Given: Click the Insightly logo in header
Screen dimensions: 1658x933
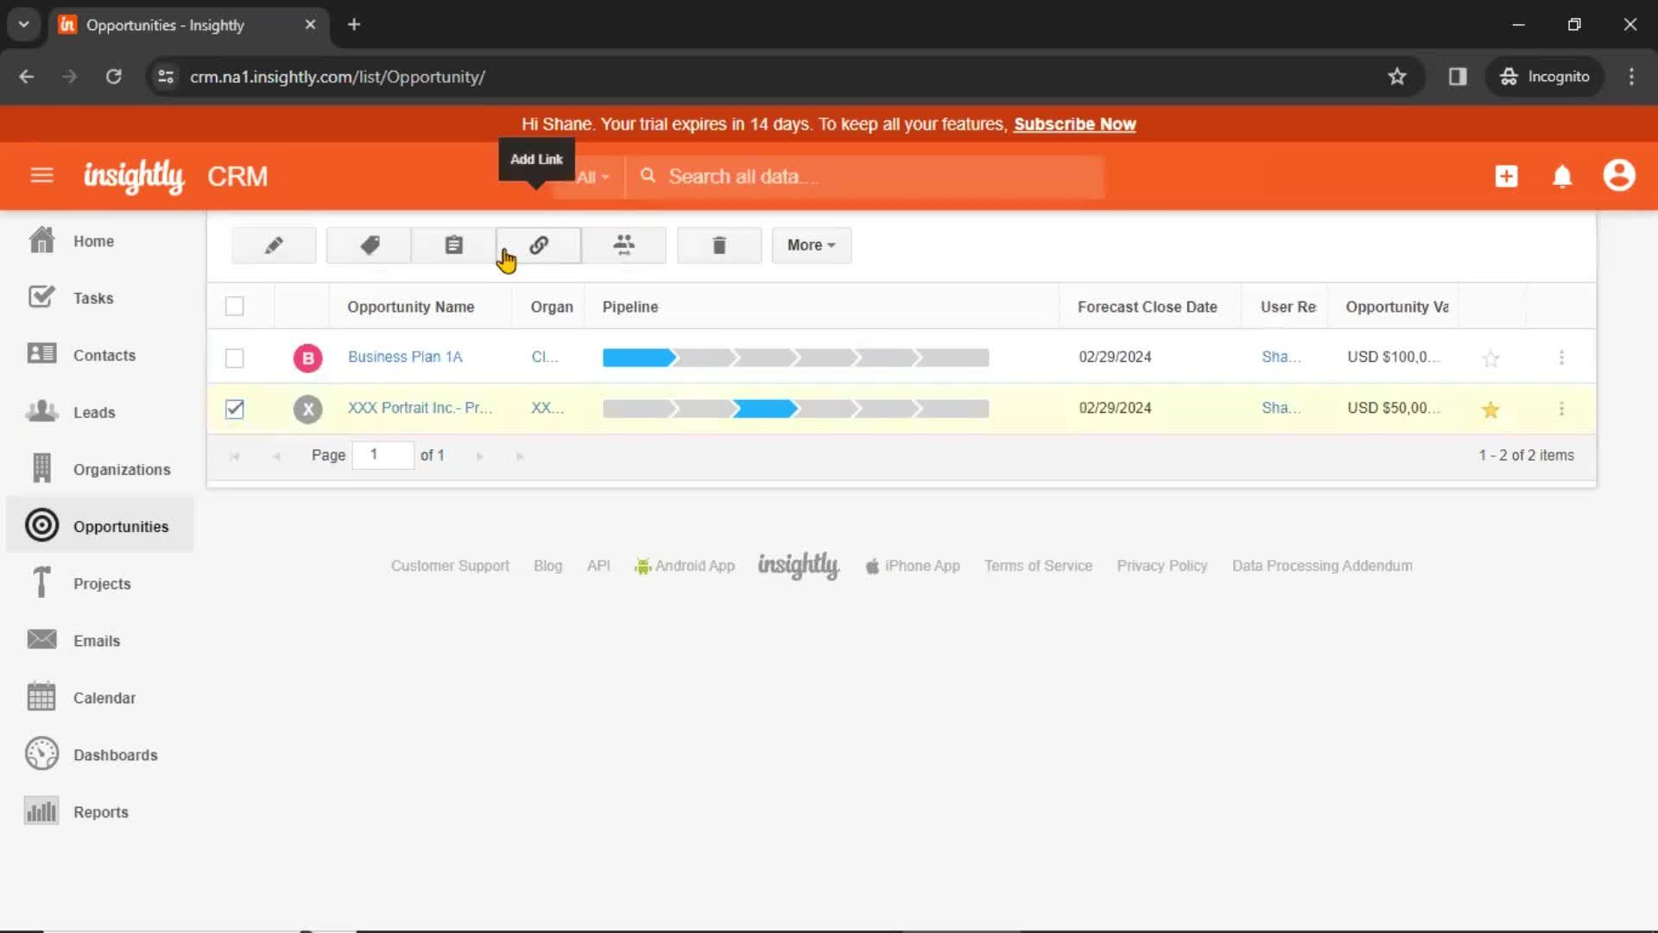Looking at the screenshot, I should pos(134,176).
